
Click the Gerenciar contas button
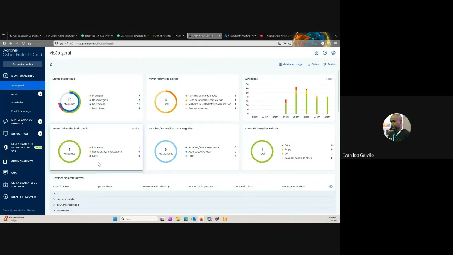[x=23, y=64]
